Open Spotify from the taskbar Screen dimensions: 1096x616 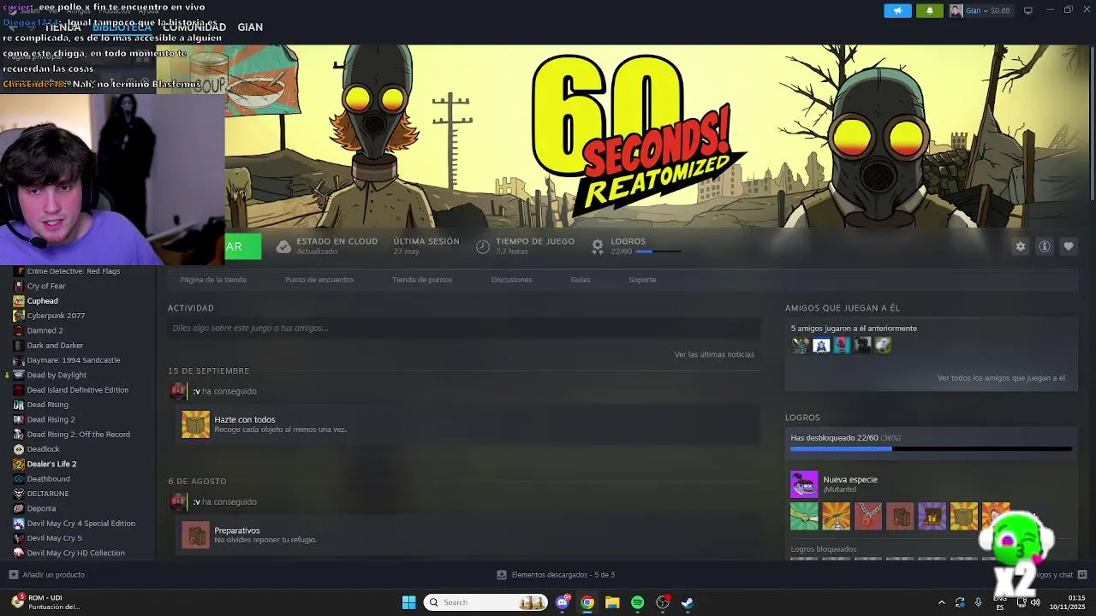(x=637, y=602)
